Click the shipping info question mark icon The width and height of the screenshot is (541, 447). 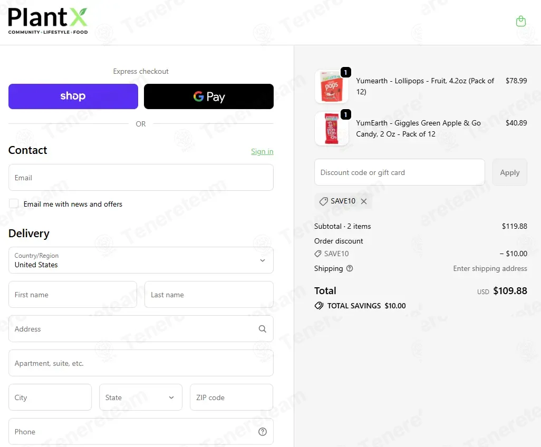[x=350, y=268]
